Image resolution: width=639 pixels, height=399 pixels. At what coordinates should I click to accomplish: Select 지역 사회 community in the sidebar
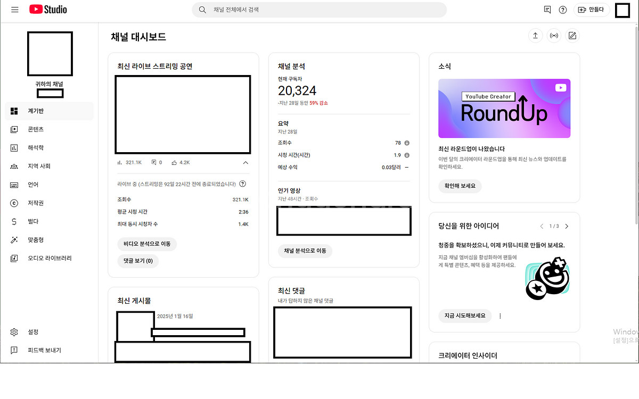[x=50, y=166]
